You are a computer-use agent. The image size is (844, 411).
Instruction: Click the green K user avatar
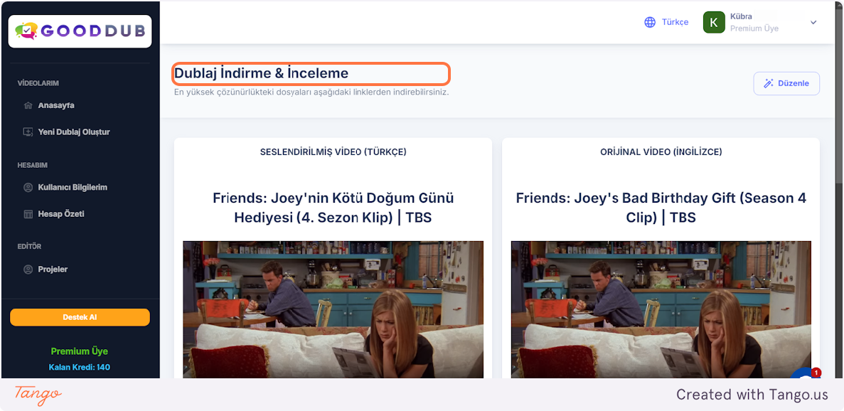714,22
